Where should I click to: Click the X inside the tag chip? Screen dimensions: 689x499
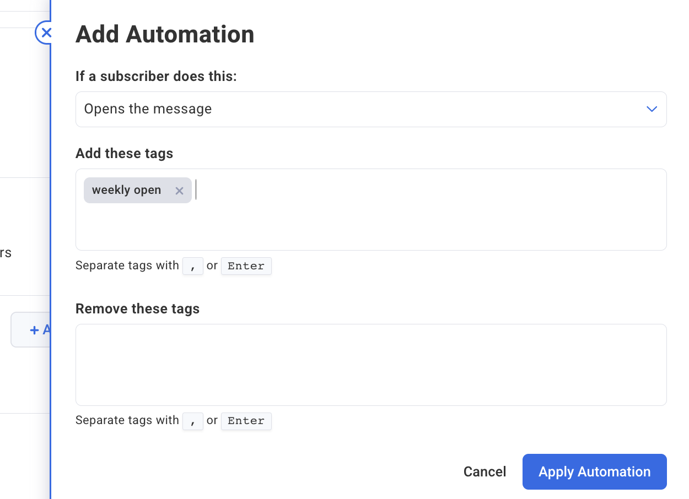pyautogui.click(x=179, y=191)
